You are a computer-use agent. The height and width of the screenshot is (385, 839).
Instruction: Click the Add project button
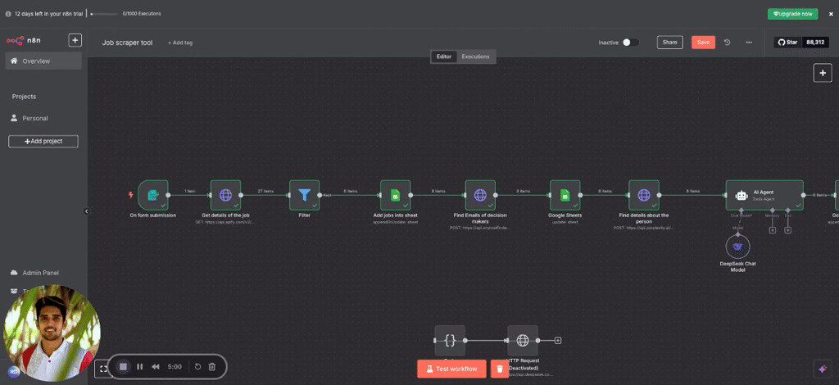pos(43,141)
